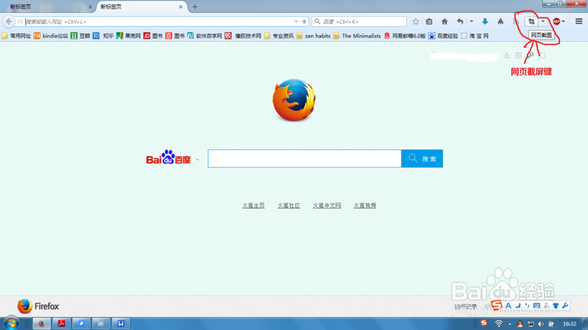588x330 pixels.
Task: Click the Windows Start button
Action: (x=11, y=323)
